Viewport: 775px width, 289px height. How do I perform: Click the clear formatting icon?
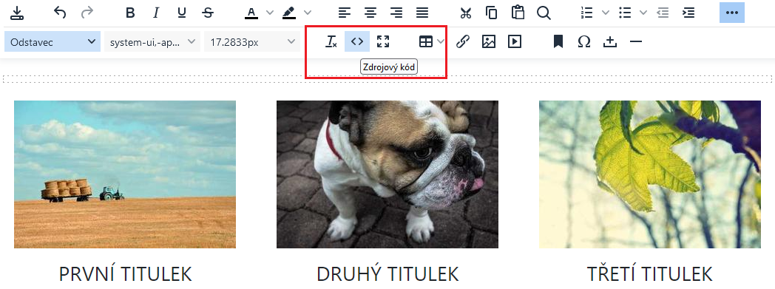(331, 41)
